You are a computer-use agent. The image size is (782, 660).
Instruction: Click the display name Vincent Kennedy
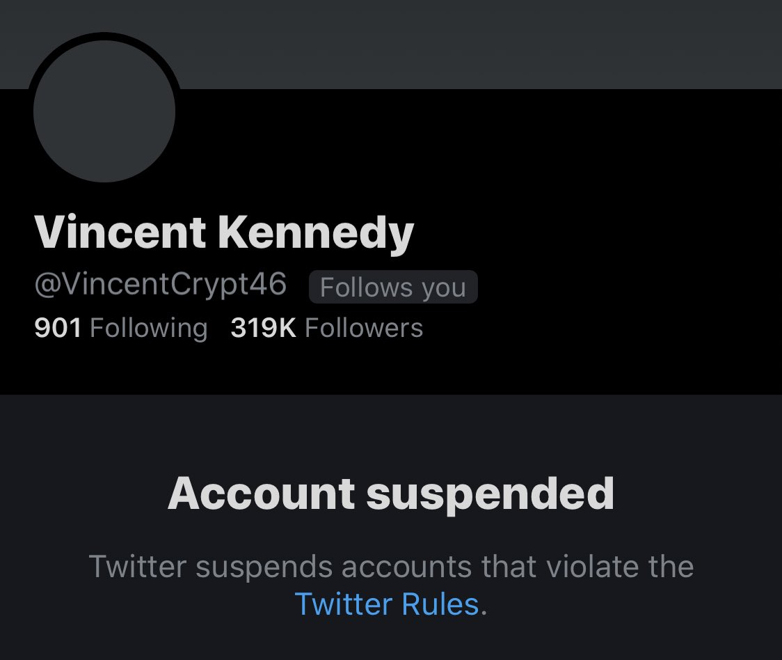(x=223, y=233)
